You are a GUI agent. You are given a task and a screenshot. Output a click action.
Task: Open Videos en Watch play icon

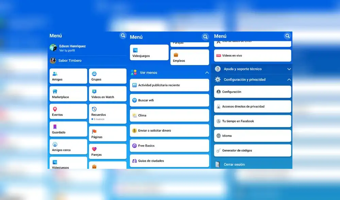tap(94, 92)
